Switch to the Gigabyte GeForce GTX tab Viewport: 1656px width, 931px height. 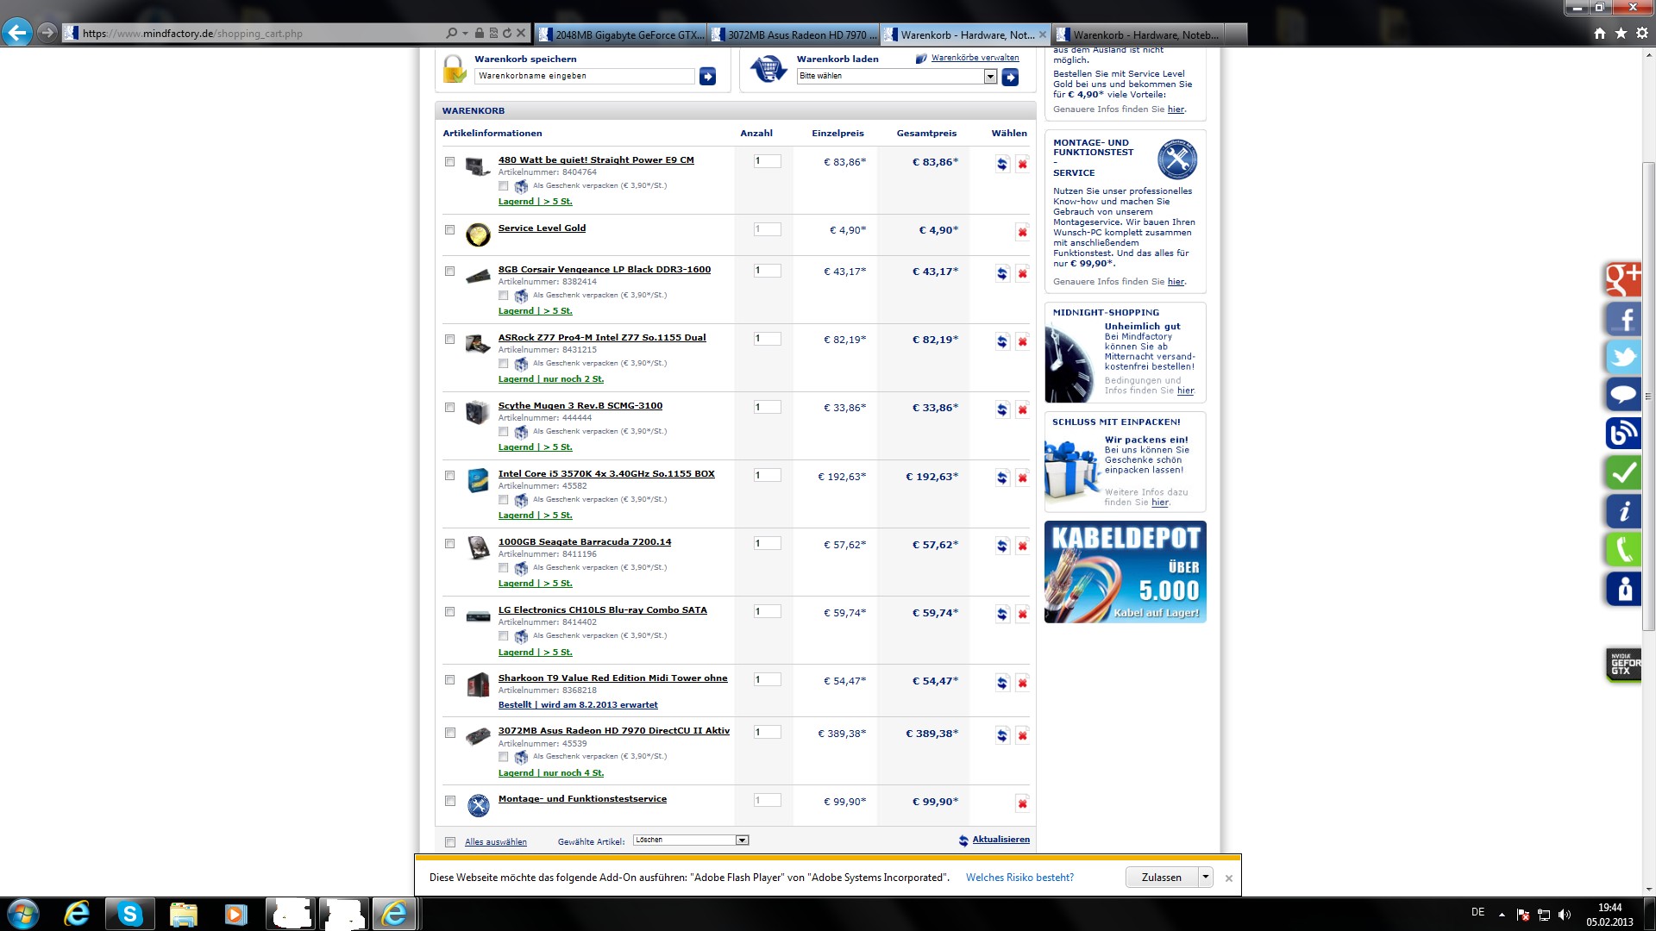[621, 34]
